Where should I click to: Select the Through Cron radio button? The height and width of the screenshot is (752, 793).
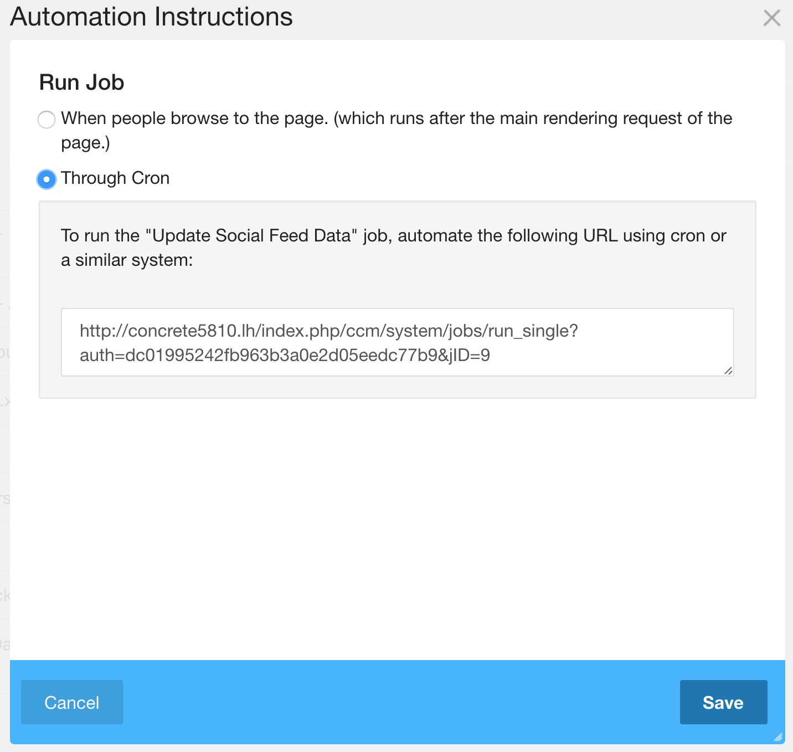tap(47, 179)
